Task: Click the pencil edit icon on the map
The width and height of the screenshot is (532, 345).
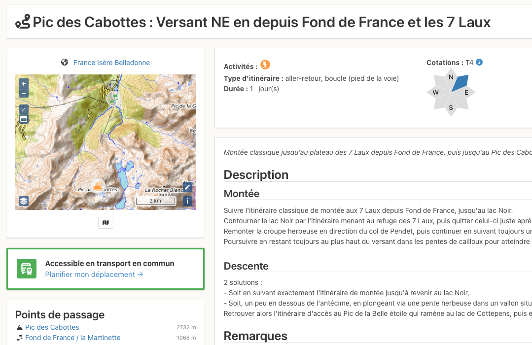Action: (187, 187)
